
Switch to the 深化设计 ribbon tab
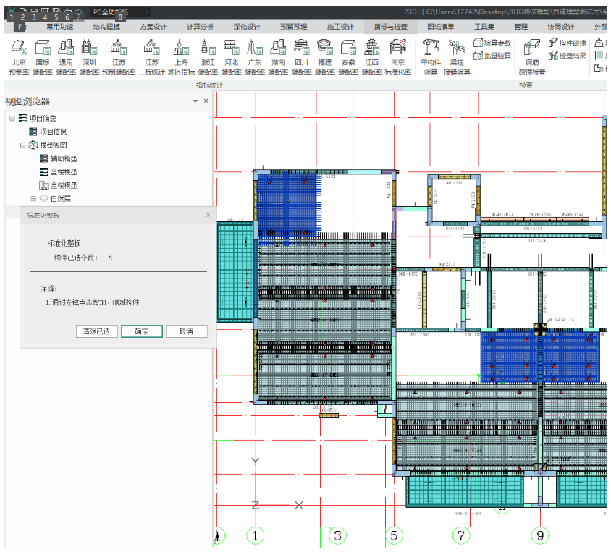pyautogui.click(x=246, y=27)
